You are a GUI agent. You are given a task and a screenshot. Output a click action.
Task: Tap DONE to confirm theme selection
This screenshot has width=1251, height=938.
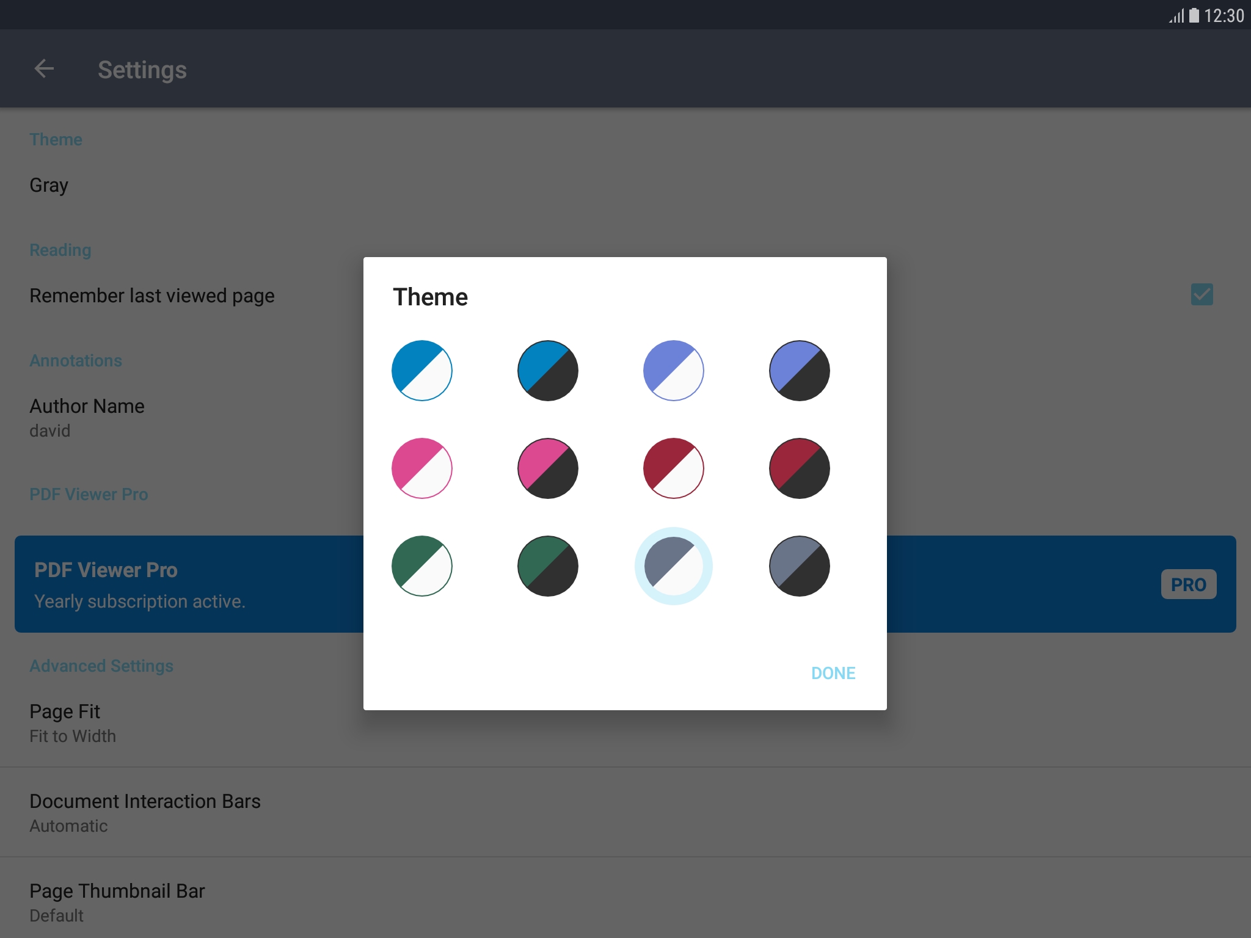pos(833,673)
